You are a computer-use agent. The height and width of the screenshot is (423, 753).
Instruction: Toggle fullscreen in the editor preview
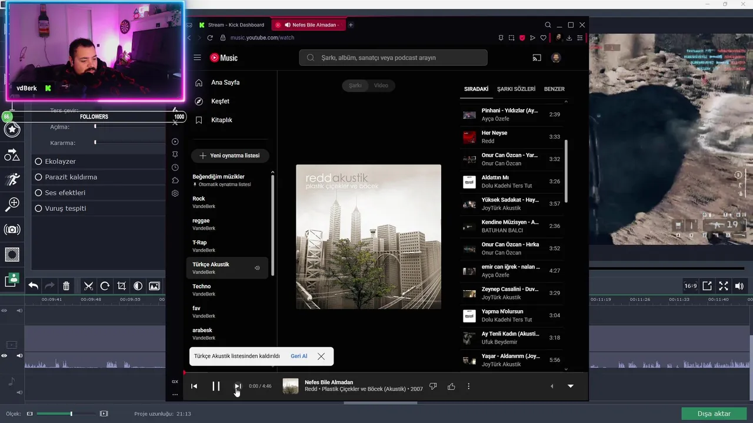pos(724,286)
